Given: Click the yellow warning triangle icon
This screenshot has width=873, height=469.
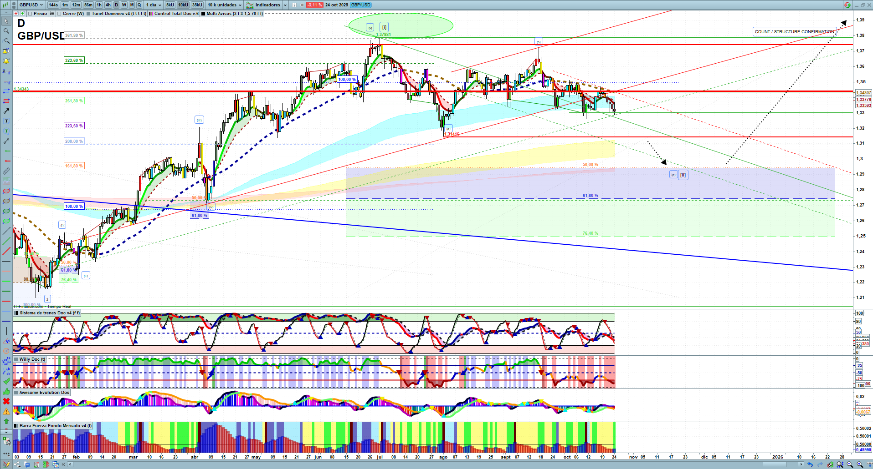Looking at the screenshot, I should pyautogui.click(x=6, y=411).
